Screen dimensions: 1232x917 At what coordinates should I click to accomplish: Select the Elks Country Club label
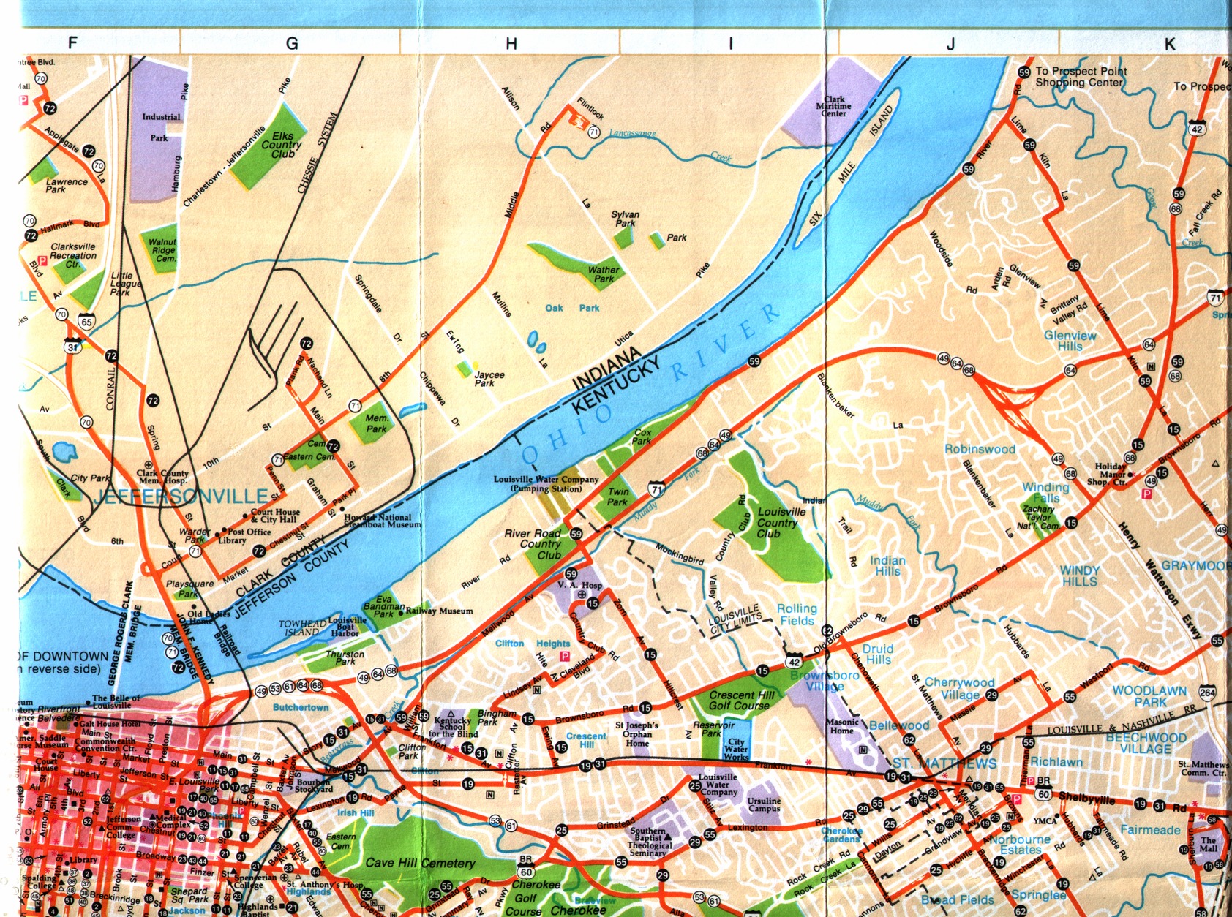coord(282,145)
